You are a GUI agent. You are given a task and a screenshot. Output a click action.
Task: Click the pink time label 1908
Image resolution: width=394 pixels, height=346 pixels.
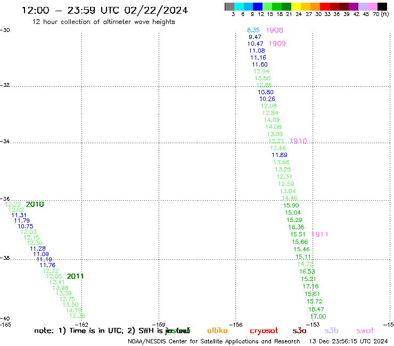(x=275, y=30)
